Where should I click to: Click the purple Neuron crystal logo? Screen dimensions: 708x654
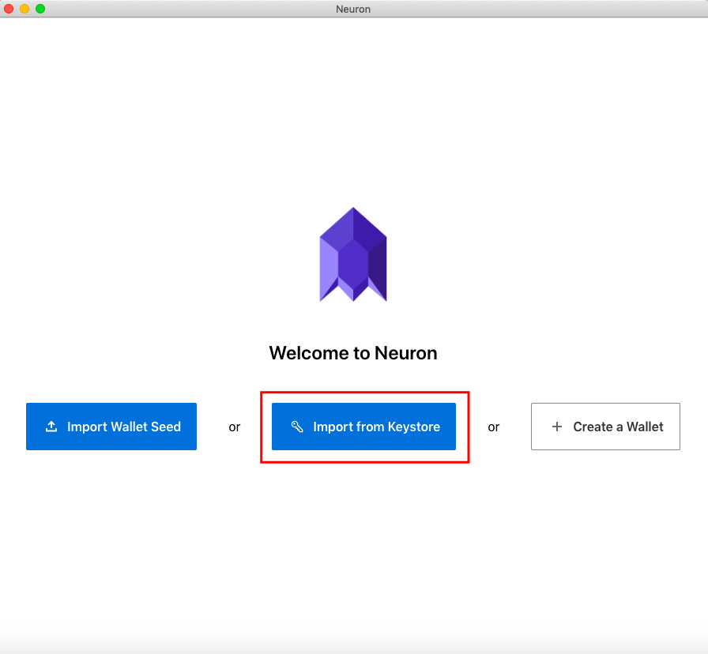tap(353, 254)
